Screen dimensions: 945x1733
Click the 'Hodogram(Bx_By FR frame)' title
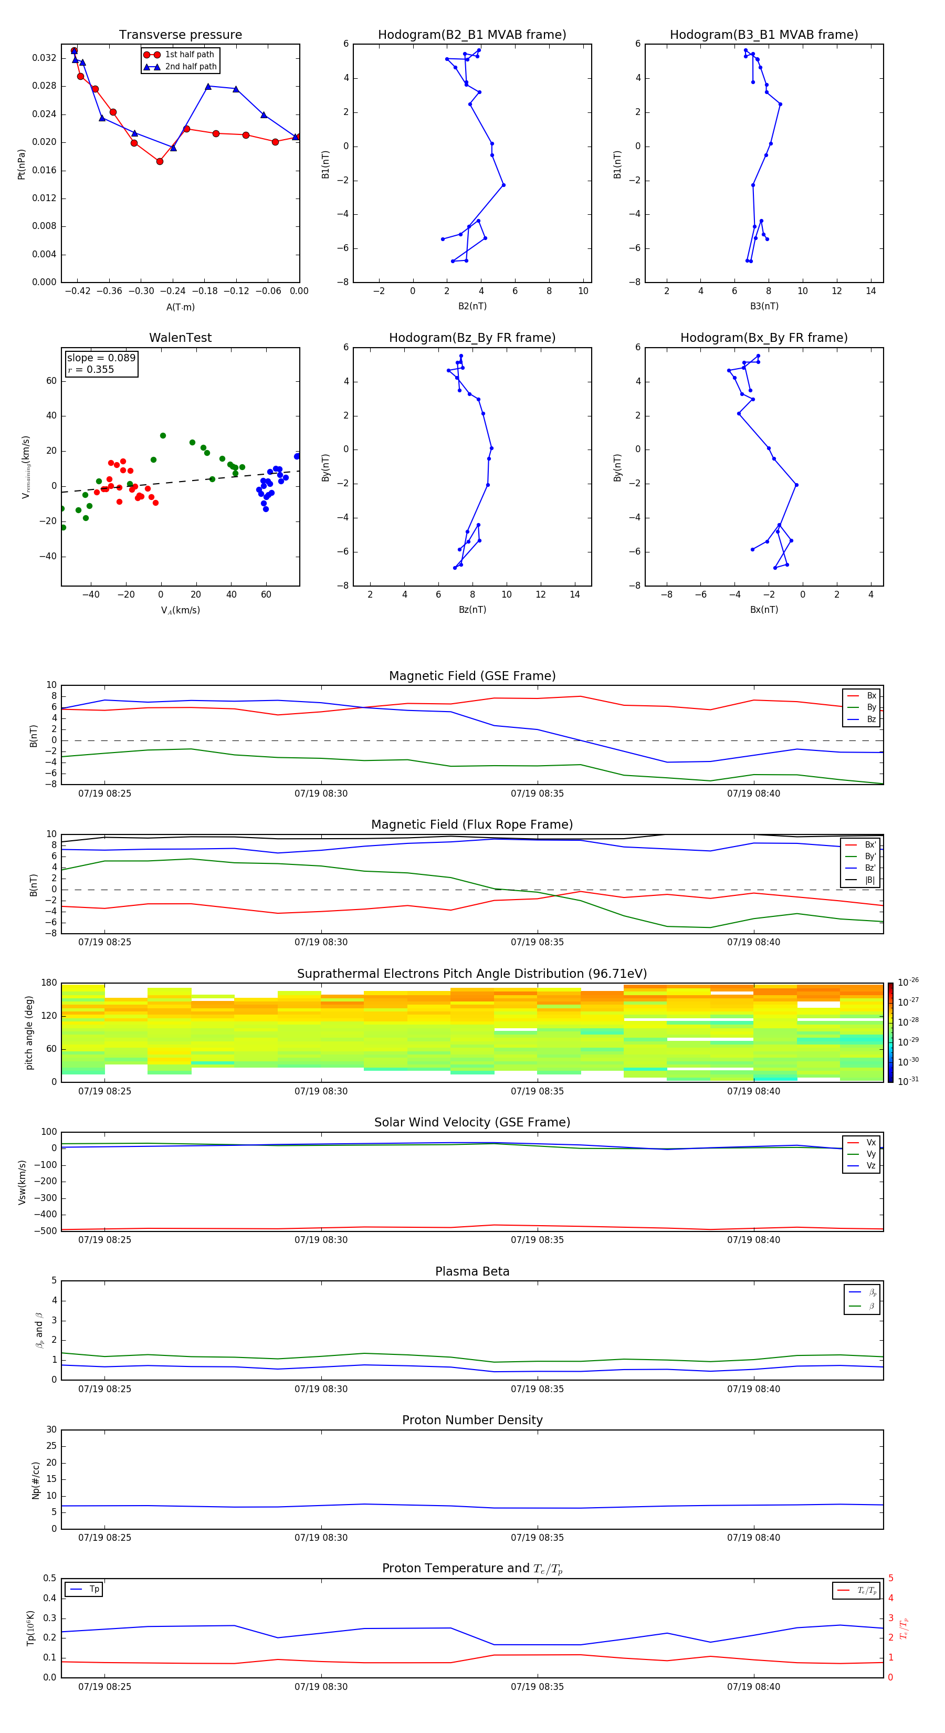[764, 338]
